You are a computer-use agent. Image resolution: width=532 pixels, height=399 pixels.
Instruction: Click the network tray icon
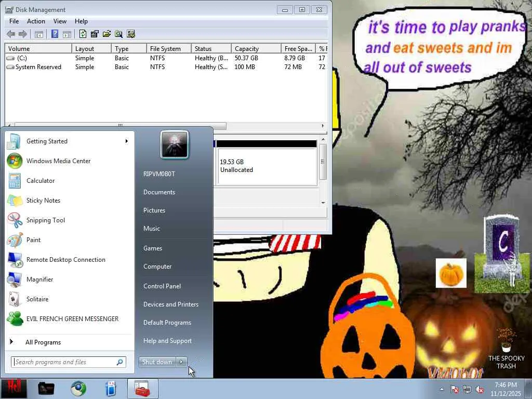tap(467, 390)
